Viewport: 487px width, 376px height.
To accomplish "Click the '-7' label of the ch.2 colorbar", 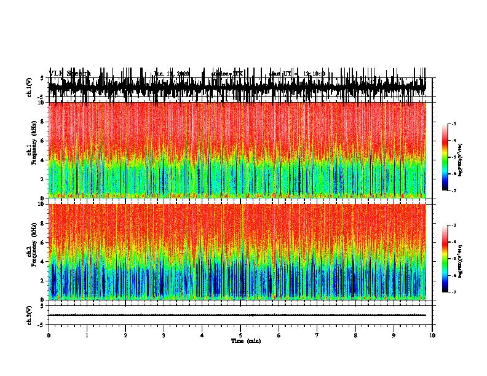I will click(x=453, y=292).
